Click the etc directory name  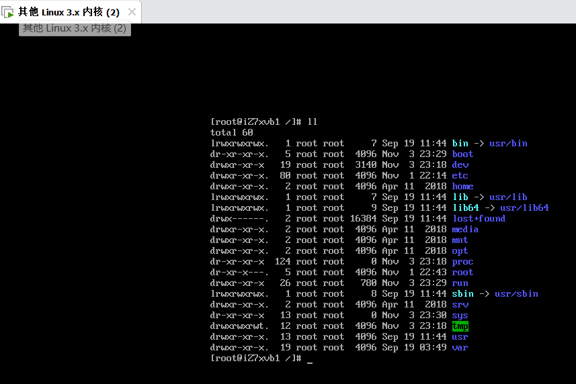coord(460,175)
